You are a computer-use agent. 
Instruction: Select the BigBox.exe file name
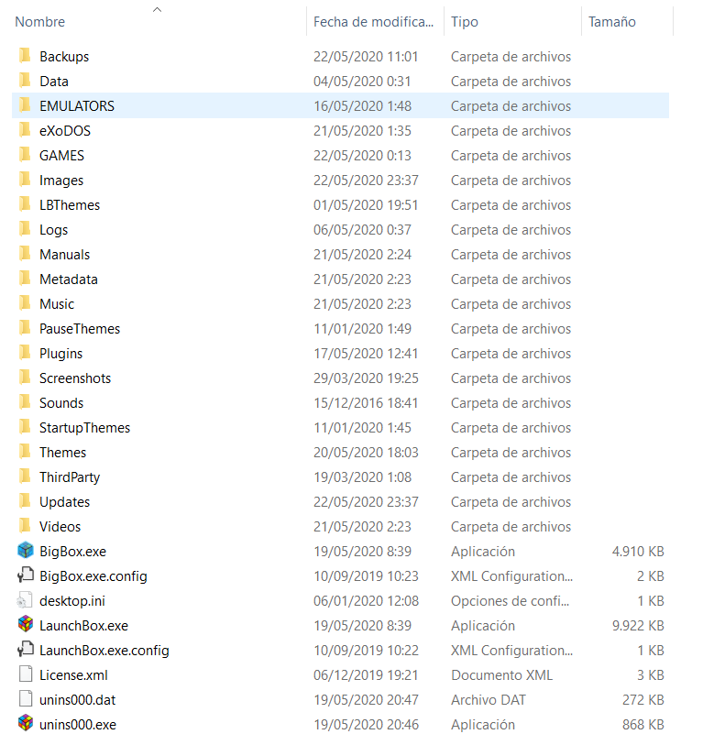point(72,552)
